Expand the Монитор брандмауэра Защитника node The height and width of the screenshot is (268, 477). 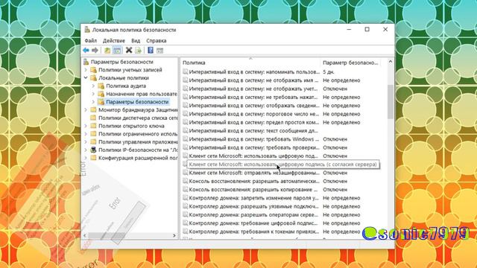point(86,109)
